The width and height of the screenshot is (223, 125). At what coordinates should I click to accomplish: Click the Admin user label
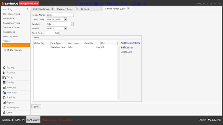pyautogui.click(x=203, y=120)
